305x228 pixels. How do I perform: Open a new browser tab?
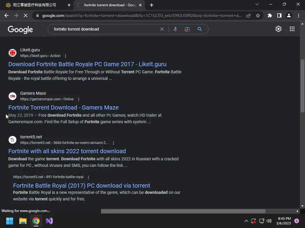pyautogui.click(x=152, y=5)
